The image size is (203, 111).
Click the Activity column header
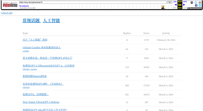pos(166,33)
